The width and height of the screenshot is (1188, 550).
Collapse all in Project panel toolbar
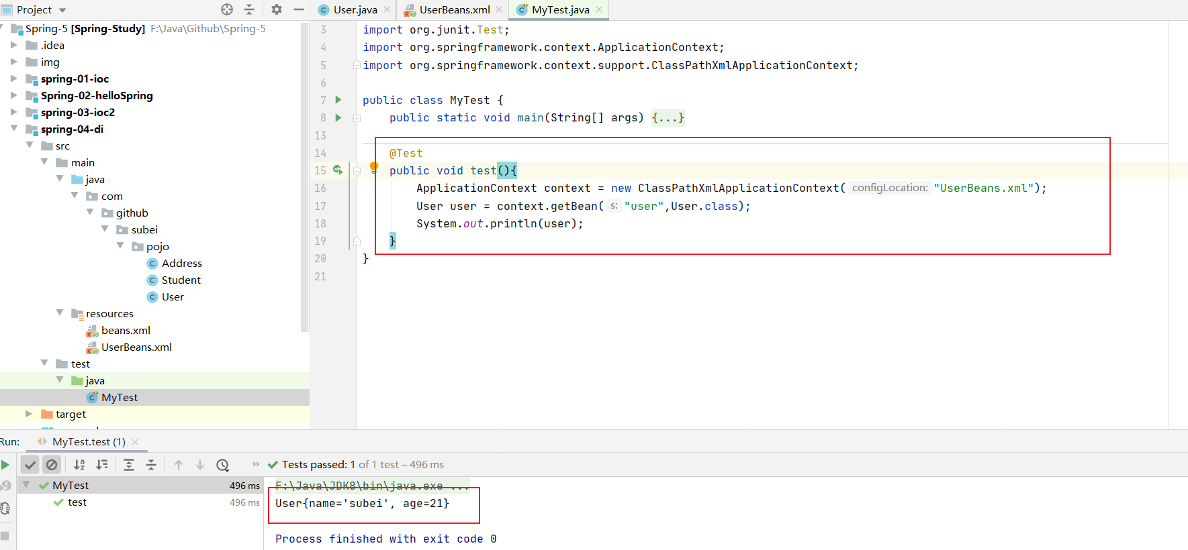[249, 9]
